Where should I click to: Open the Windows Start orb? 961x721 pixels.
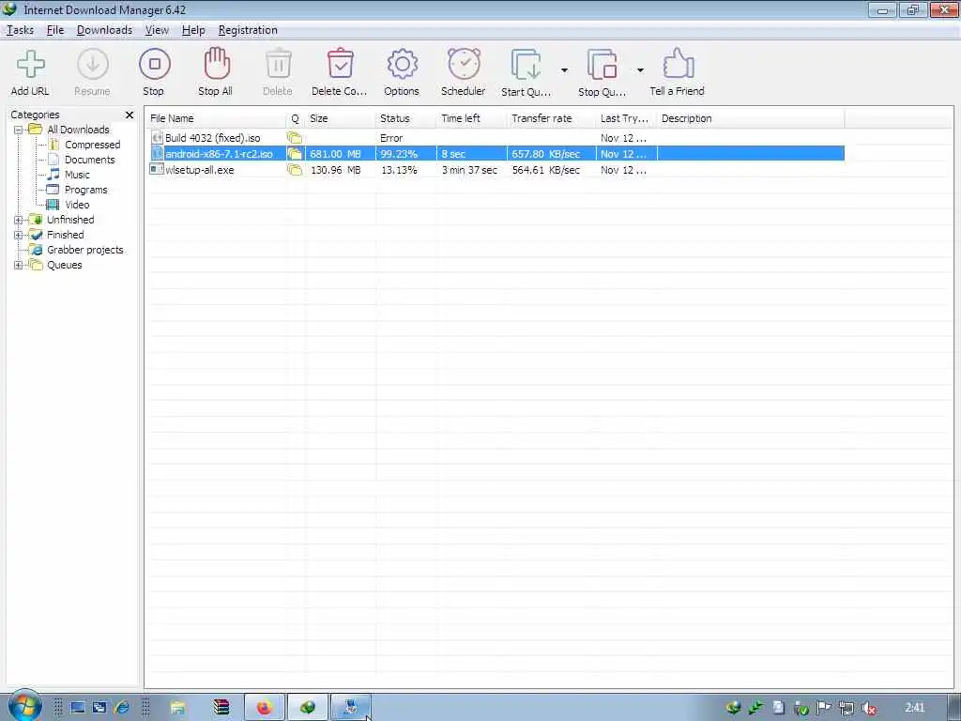[24, 705]
